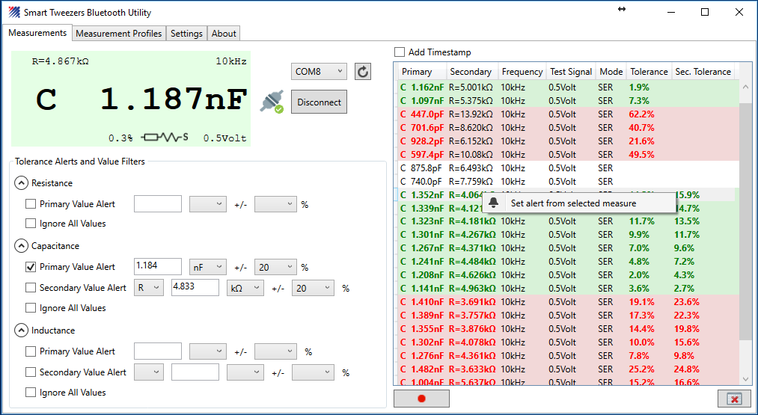
Task: Click the bell icon in context menu
Action: pyautogui.click(x=494, y=203)
